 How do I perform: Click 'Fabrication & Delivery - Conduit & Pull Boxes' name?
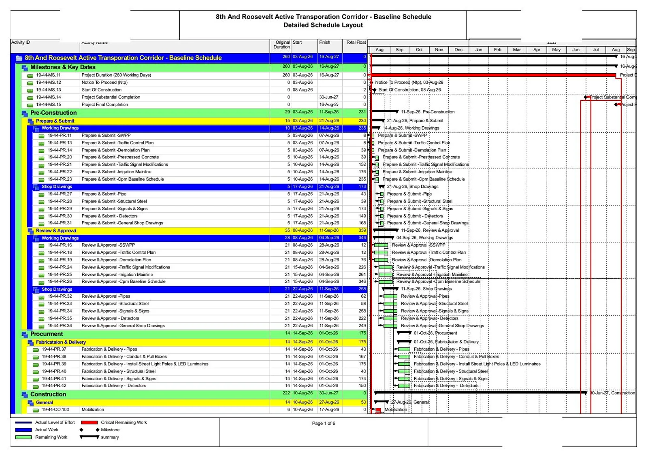click(124, 357)
